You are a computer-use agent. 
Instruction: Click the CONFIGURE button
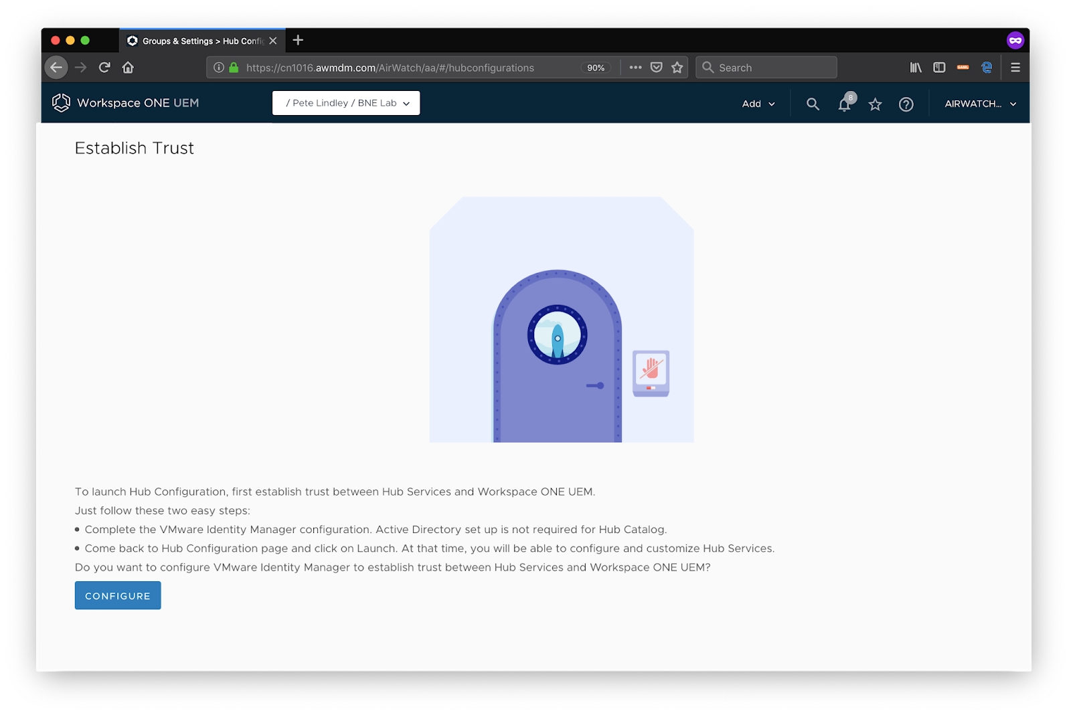pyautogui.click(x=118, y=595)
